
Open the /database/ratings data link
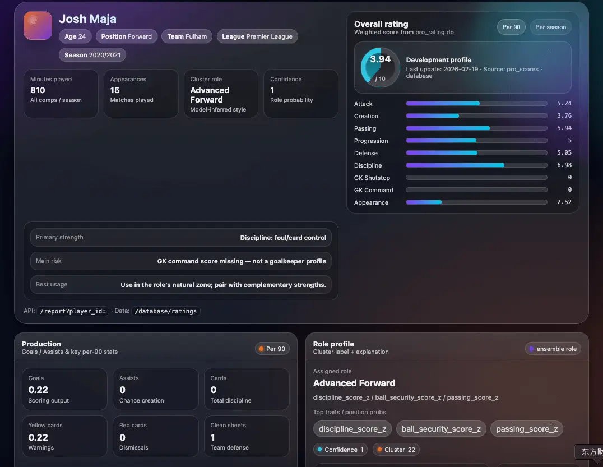pos(166,311)
